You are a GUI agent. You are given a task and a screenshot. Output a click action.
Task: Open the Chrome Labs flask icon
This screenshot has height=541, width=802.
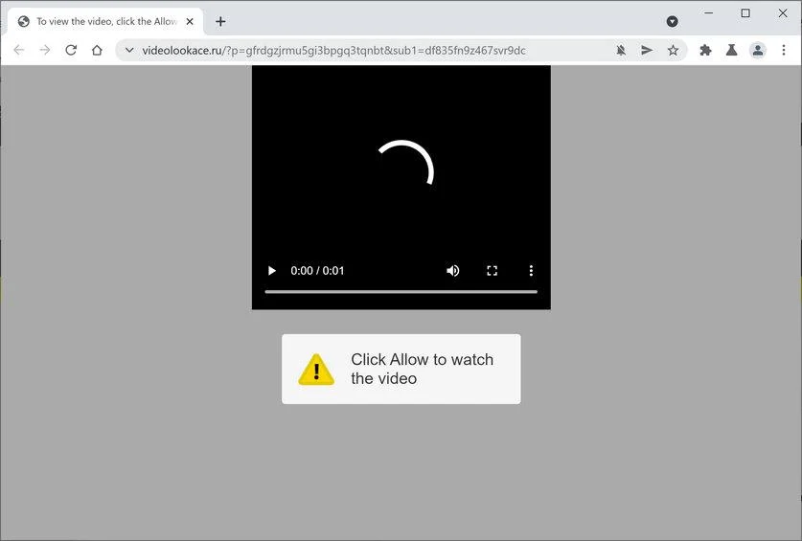(731, 50)
